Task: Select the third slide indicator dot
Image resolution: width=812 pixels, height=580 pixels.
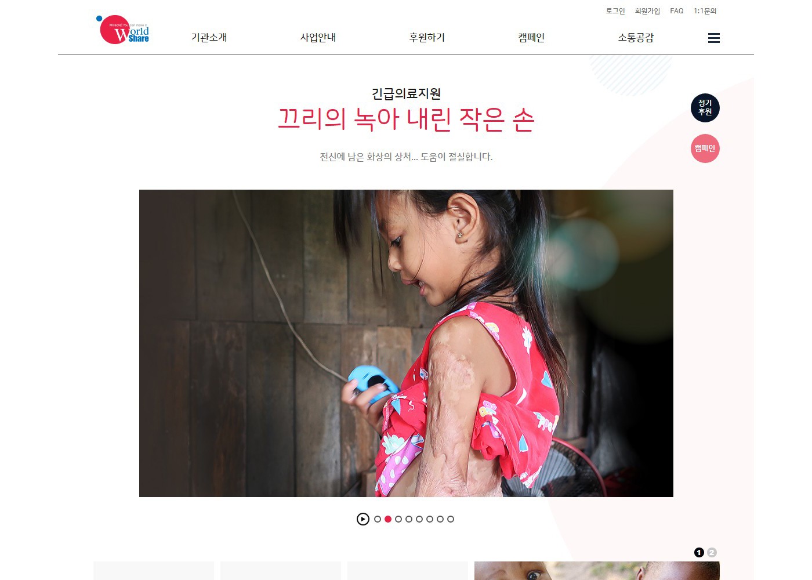Action: point(398,519)
